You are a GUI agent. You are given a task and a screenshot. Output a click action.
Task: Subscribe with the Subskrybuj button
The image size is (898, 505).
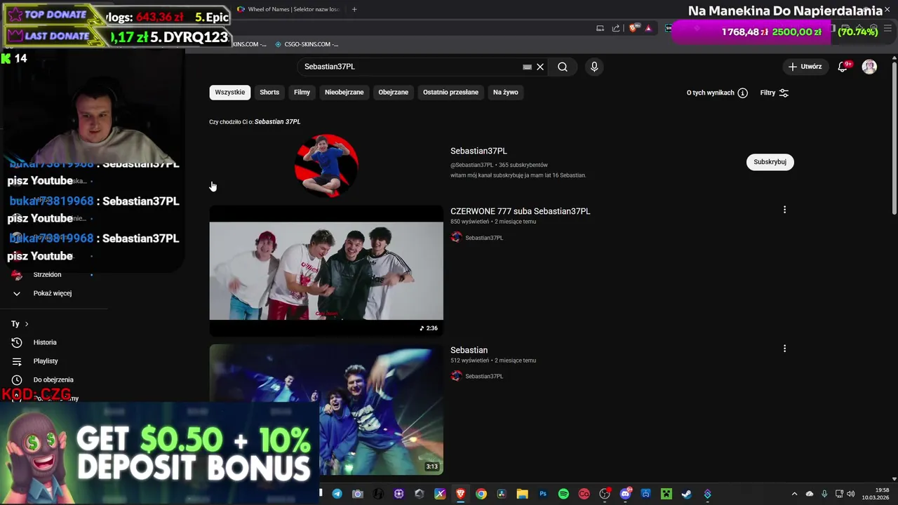tap(770, 162)
